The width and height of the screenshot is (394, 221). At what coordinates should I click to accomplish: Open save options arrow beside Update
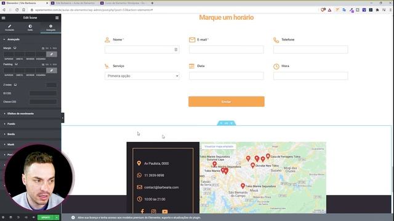pos(57,217)
